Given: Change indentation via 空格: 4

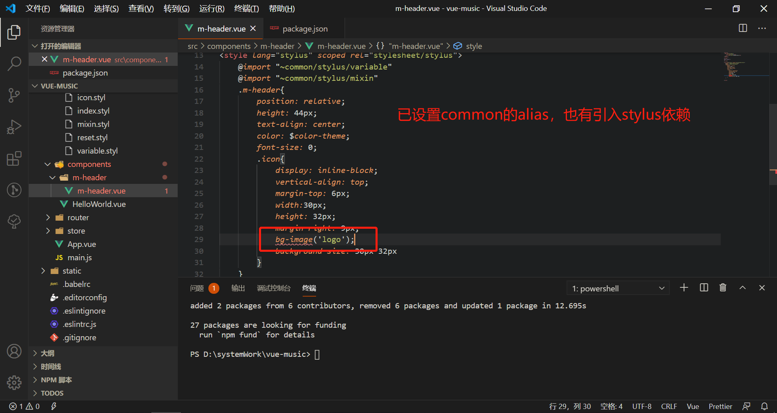Looking at the screenshot, I should (611, 407).
